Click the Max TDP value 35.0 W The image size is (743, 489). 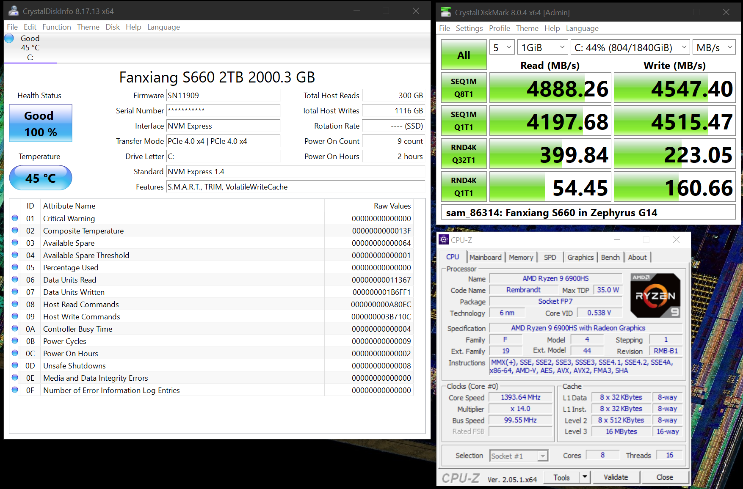click(608, 290)
